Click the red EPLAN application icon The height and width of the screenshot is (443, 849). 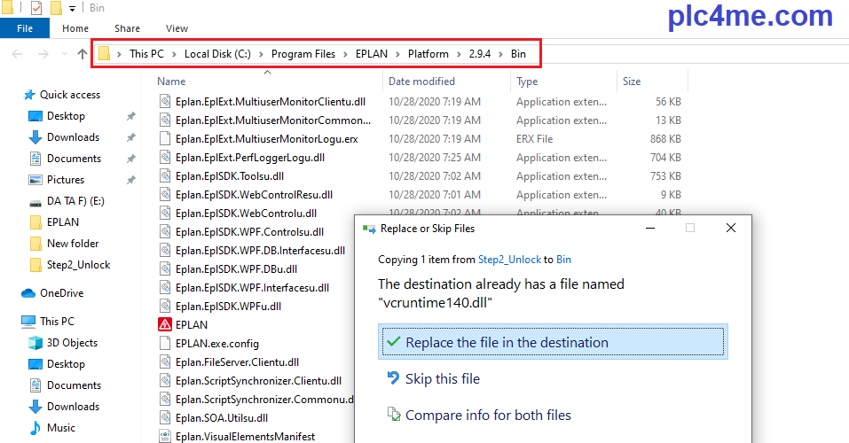coord(164,324)
